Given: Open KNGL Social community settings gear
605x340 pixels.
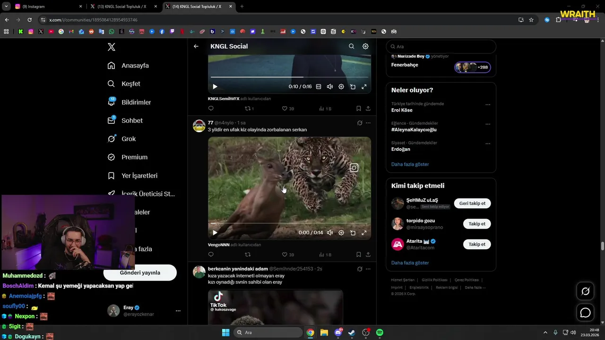Looking at the screenshot, I should pyautogui.click(x=365, y=46).
